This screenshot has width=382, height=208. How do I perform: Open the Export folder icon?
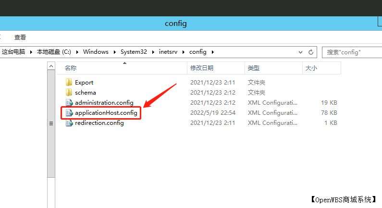[69, 82]
